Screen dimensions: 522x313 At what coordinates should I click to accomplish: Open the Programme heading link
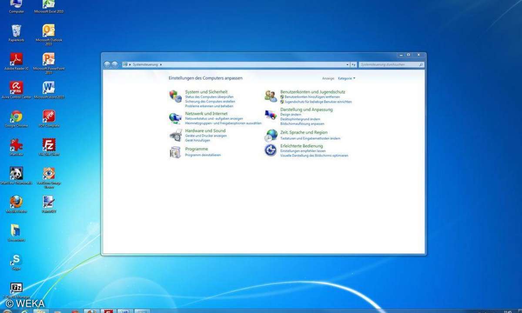pos(197,149)
